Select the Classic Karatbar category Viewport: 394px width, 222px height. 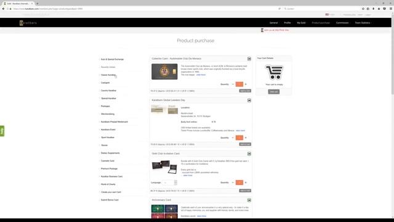pos(108,75)
